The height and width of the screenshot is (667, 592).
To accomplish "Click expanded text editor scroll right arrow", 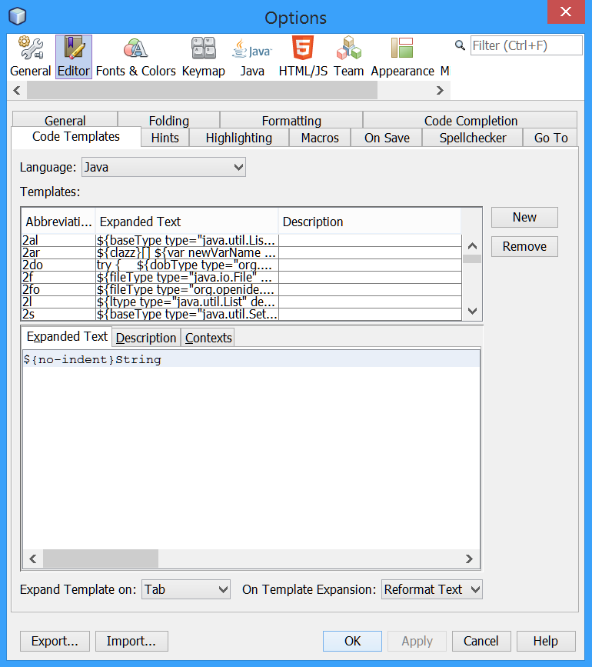I will (469, 559).
